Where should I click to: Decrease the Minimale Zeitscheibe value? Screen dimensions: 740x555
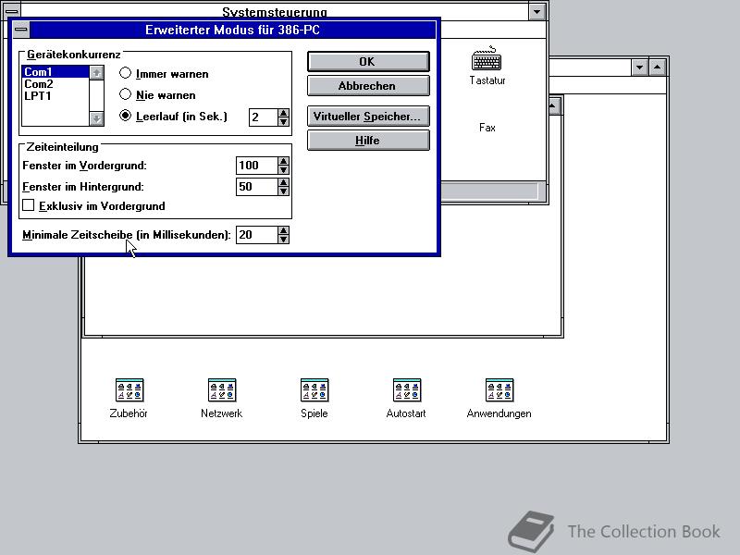pos(283,240)
